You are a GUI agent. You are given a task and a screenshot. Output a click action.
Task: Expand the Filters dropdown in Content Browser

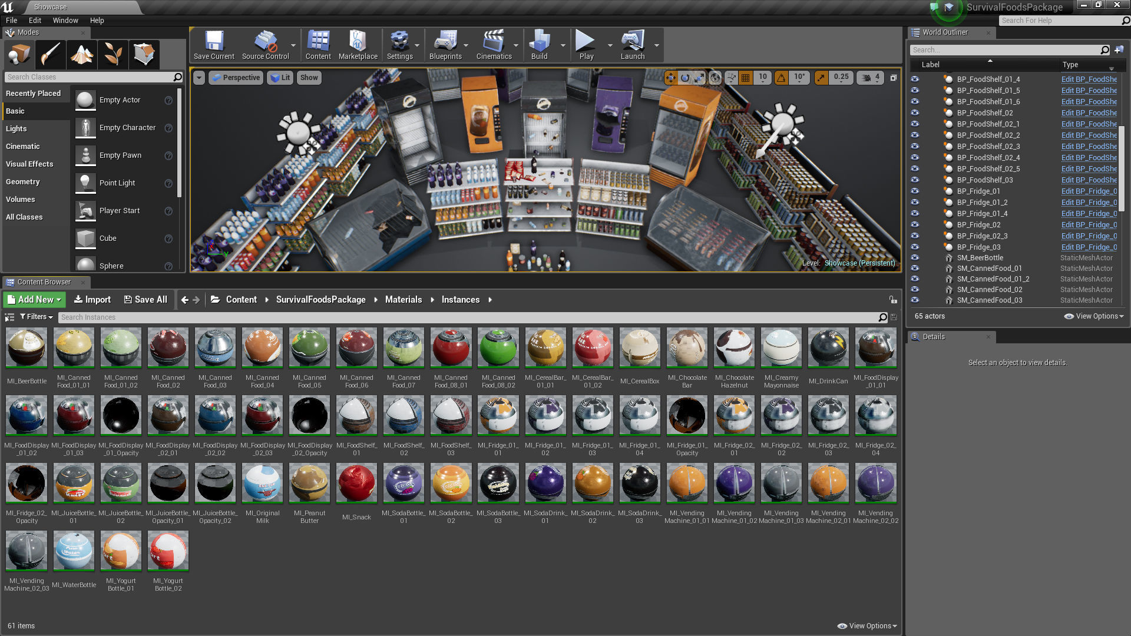[36, 317]
